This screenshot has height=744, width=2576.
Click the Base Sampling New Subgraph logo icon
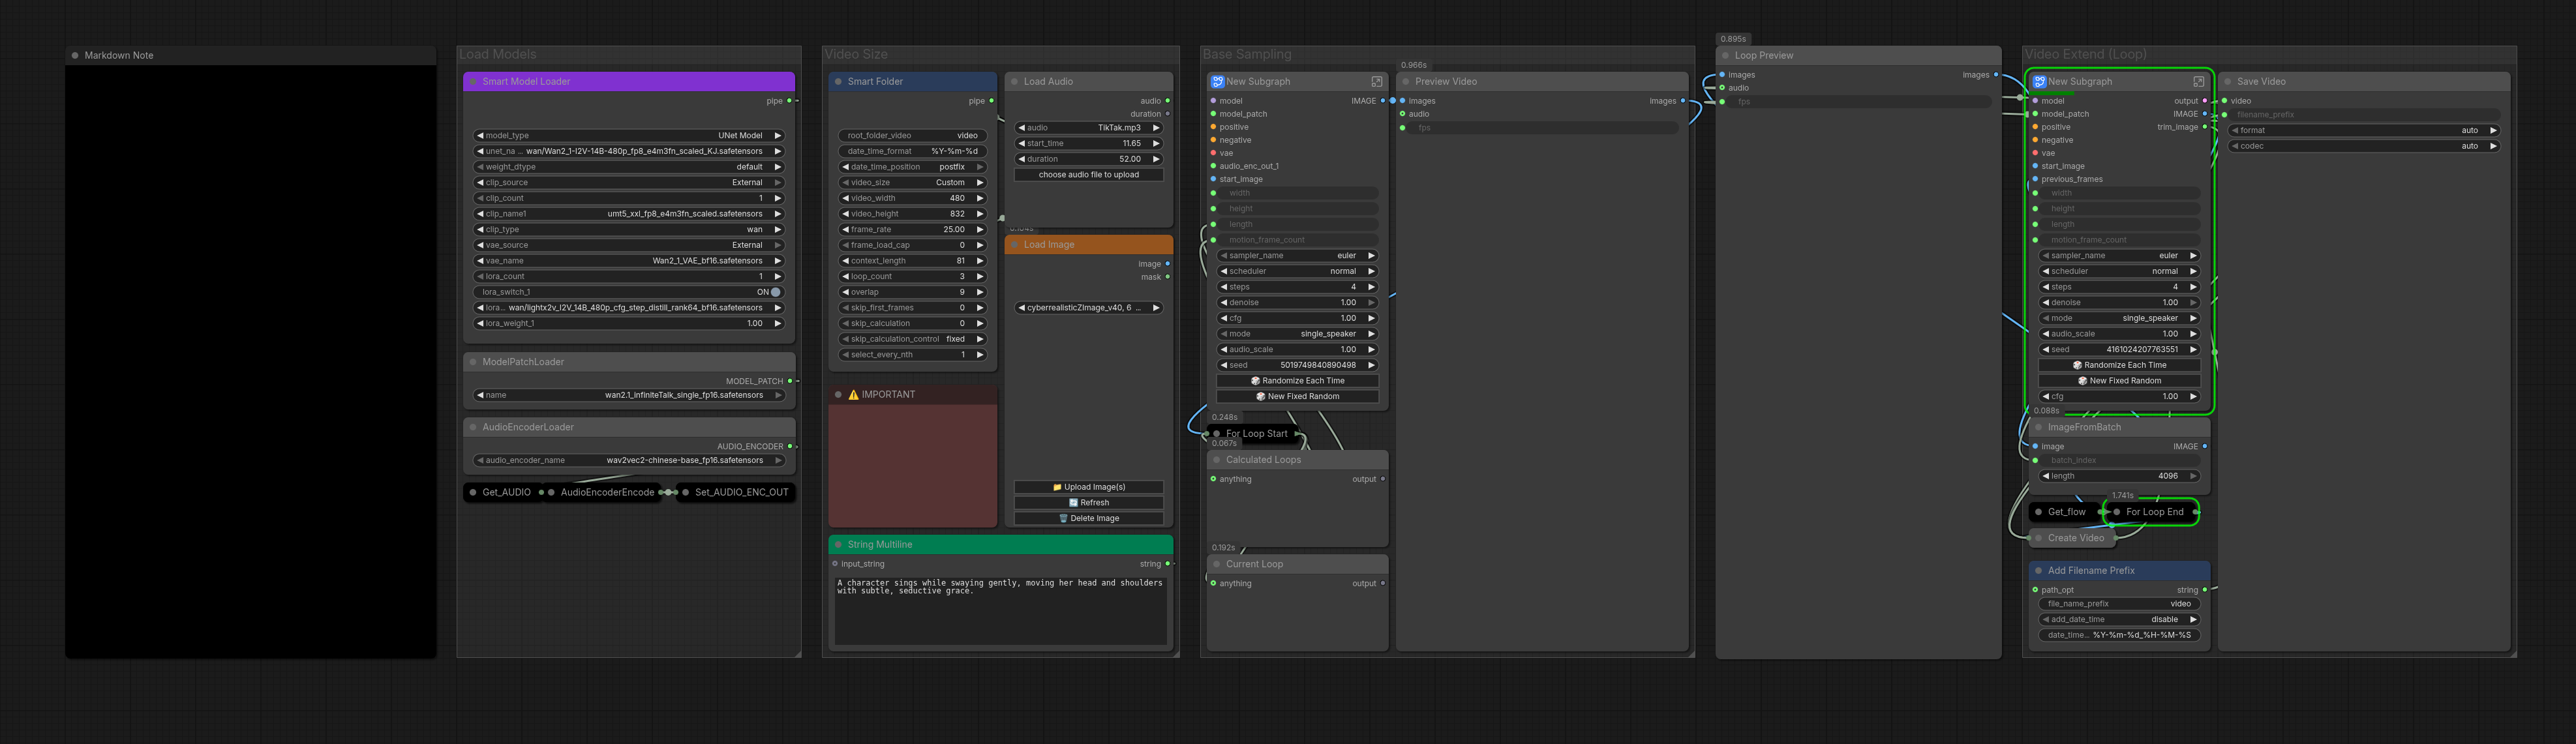click(x=1217, y=81)
